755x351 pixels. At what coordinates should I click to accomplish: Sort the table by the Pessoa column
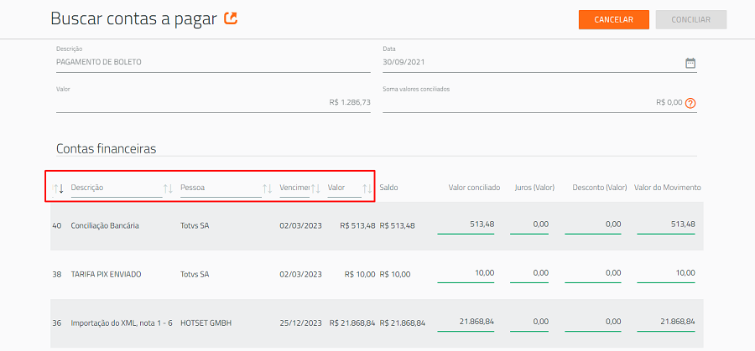click(268, 188)
